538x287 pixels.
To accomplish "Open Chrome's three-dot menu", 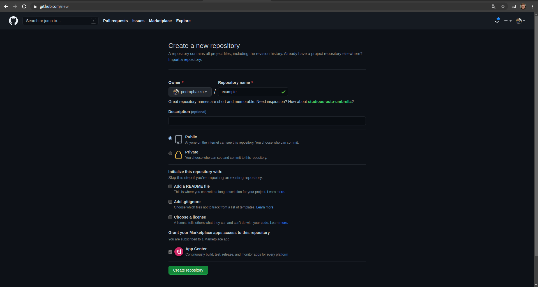I will pyautogui.click(x=532, y=6).
